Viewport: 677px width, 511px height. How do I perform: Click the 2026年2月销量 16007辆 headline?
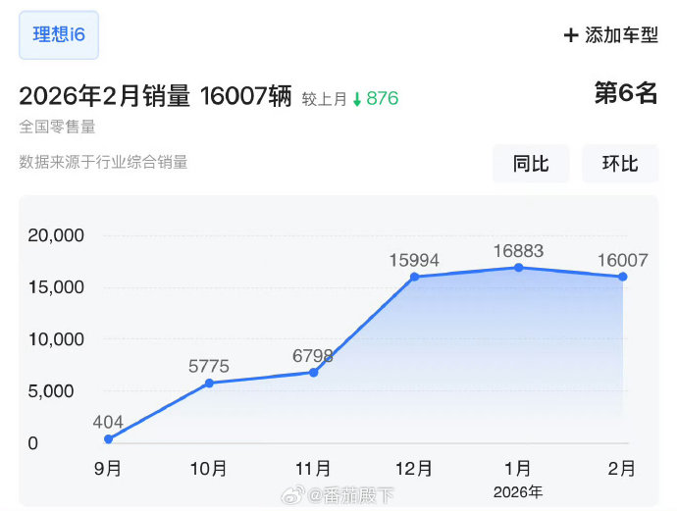pos(155,95)
